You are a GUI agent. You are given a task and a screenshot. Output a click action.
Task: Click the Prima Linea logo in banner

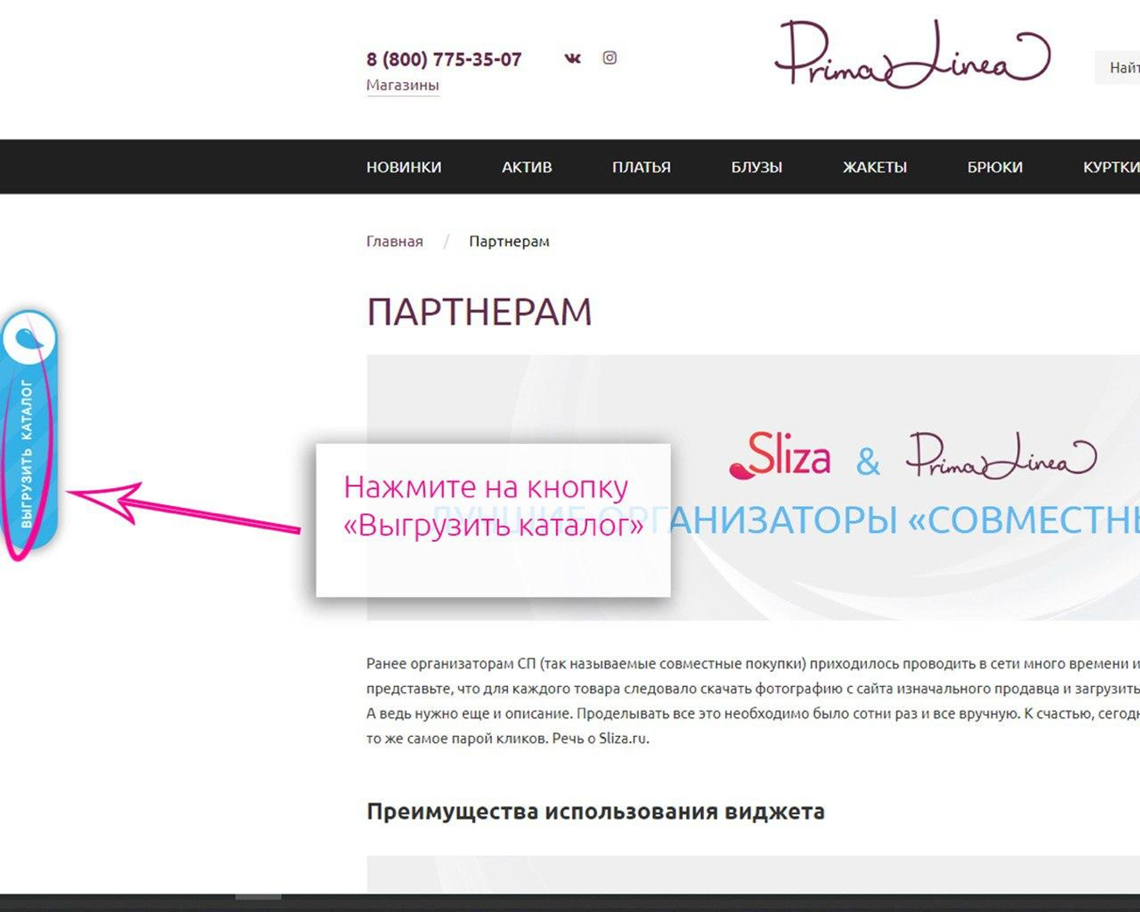1001,455
